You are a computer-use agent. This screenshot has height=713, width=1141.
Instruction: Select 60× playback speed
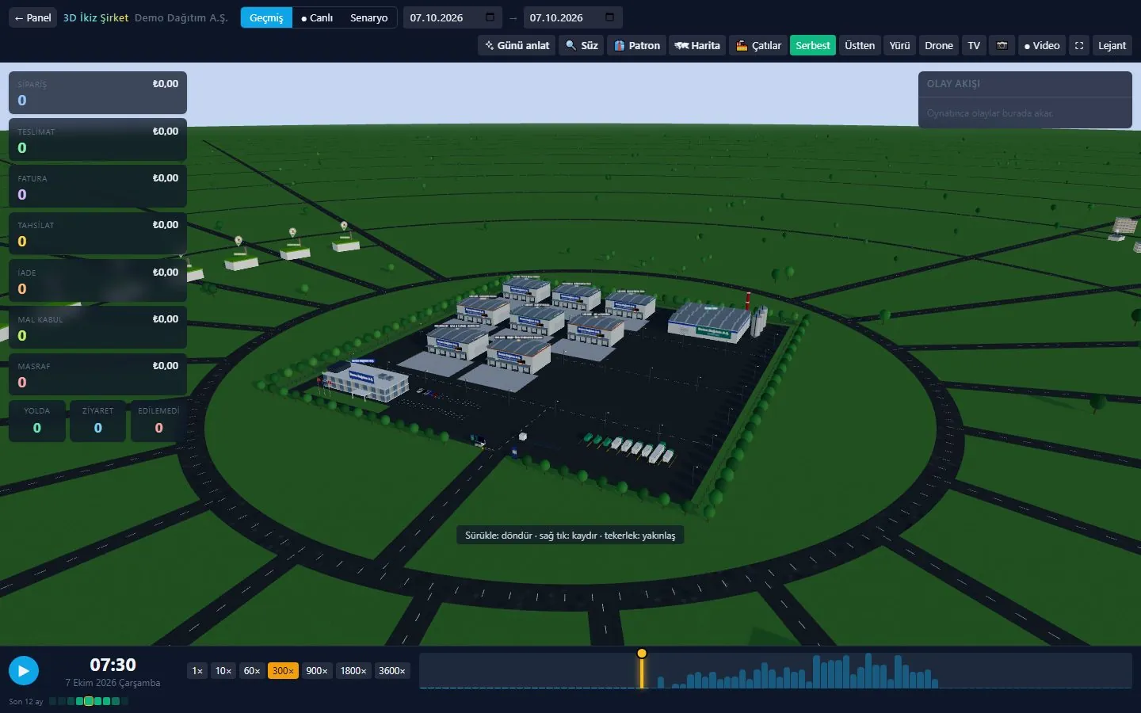point(252,671)
